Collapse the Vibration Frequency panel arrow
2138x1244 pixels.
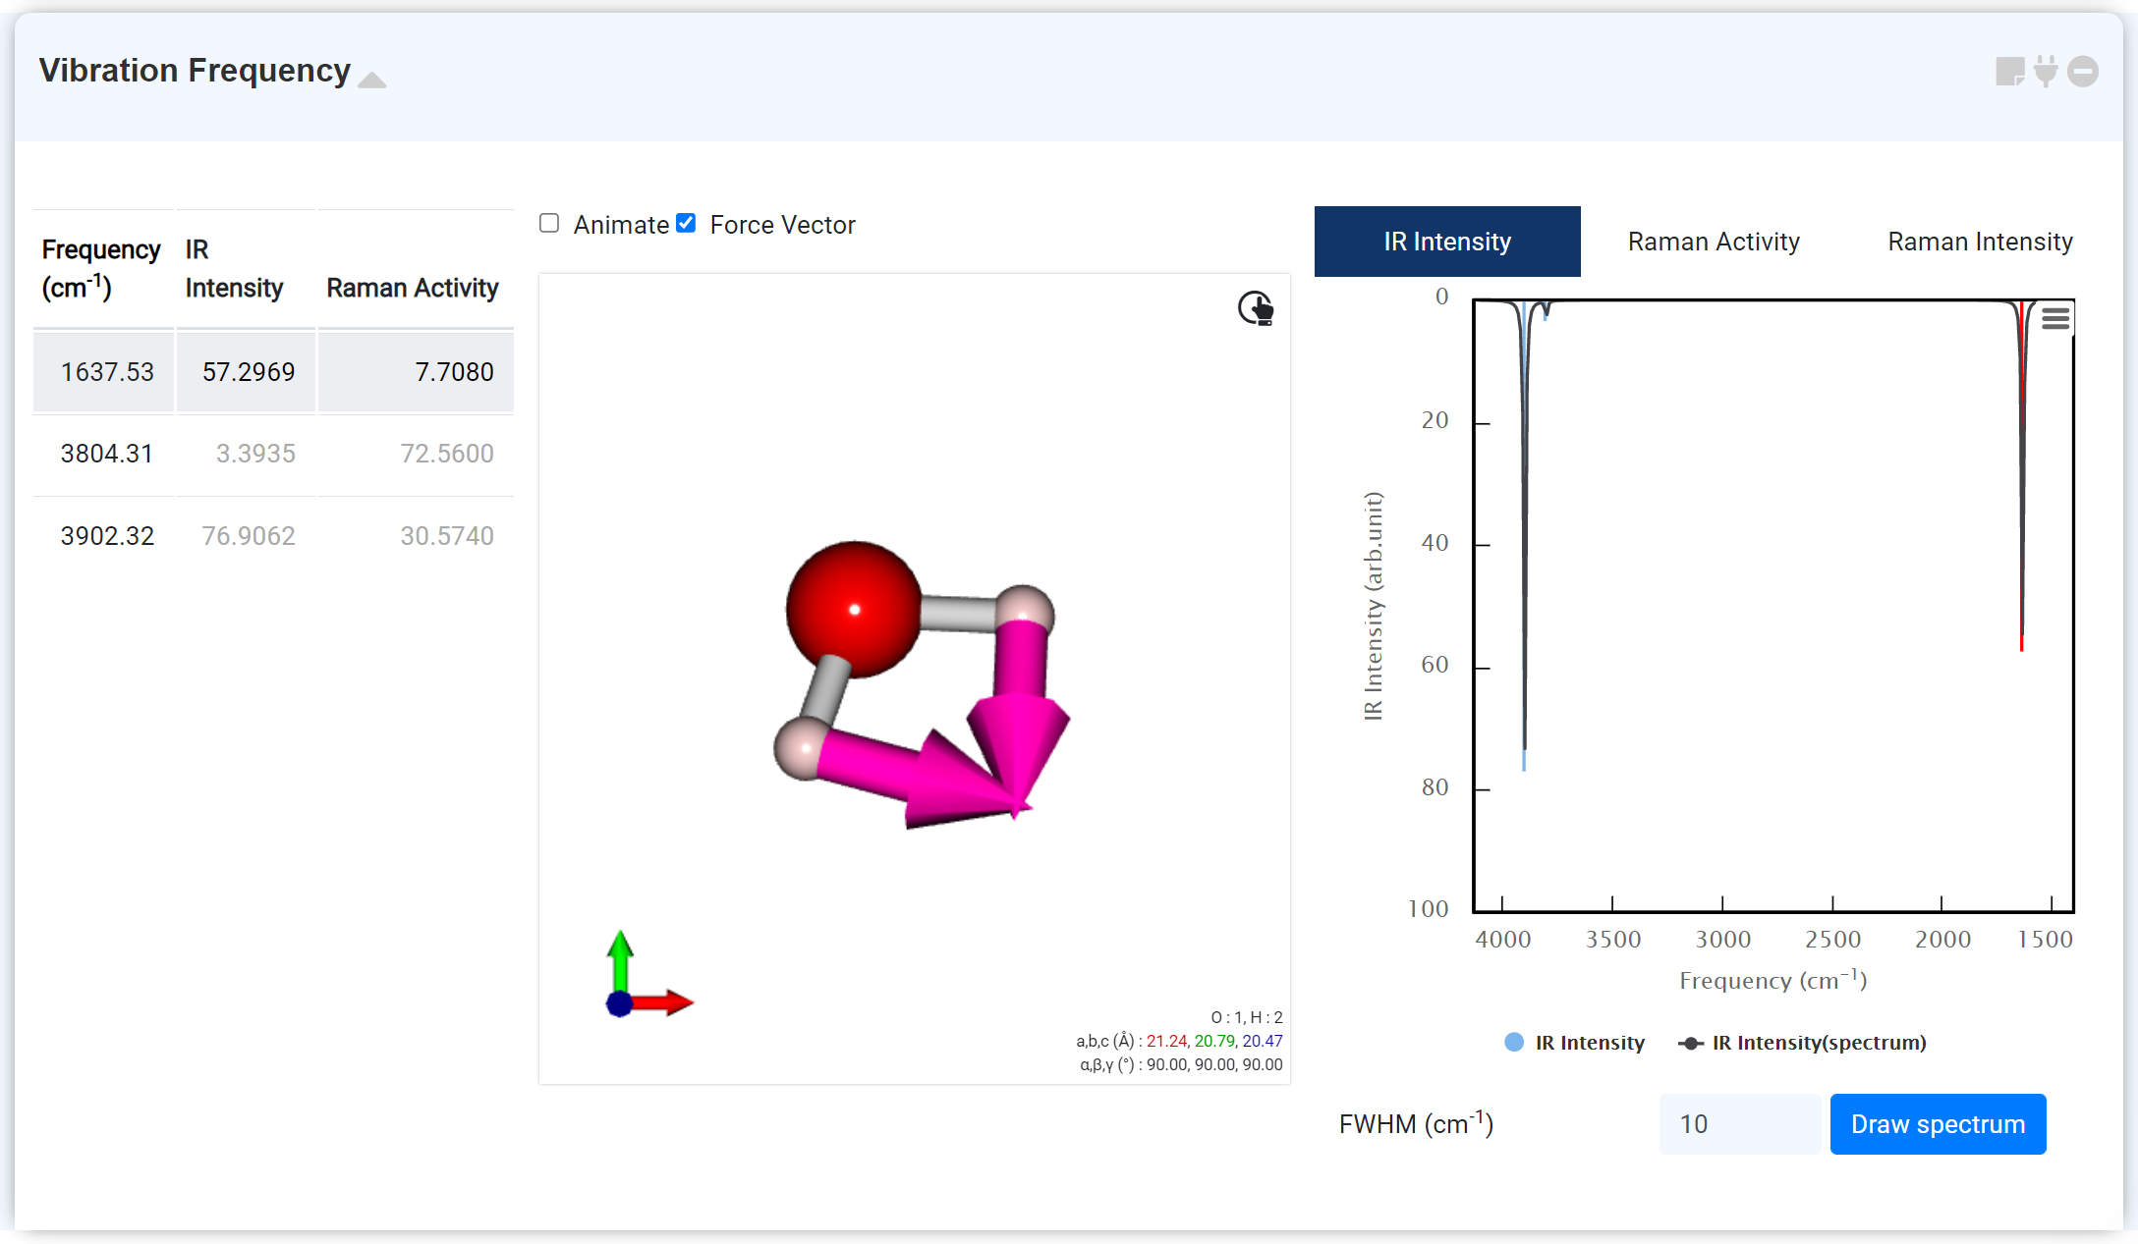point(372,80)
